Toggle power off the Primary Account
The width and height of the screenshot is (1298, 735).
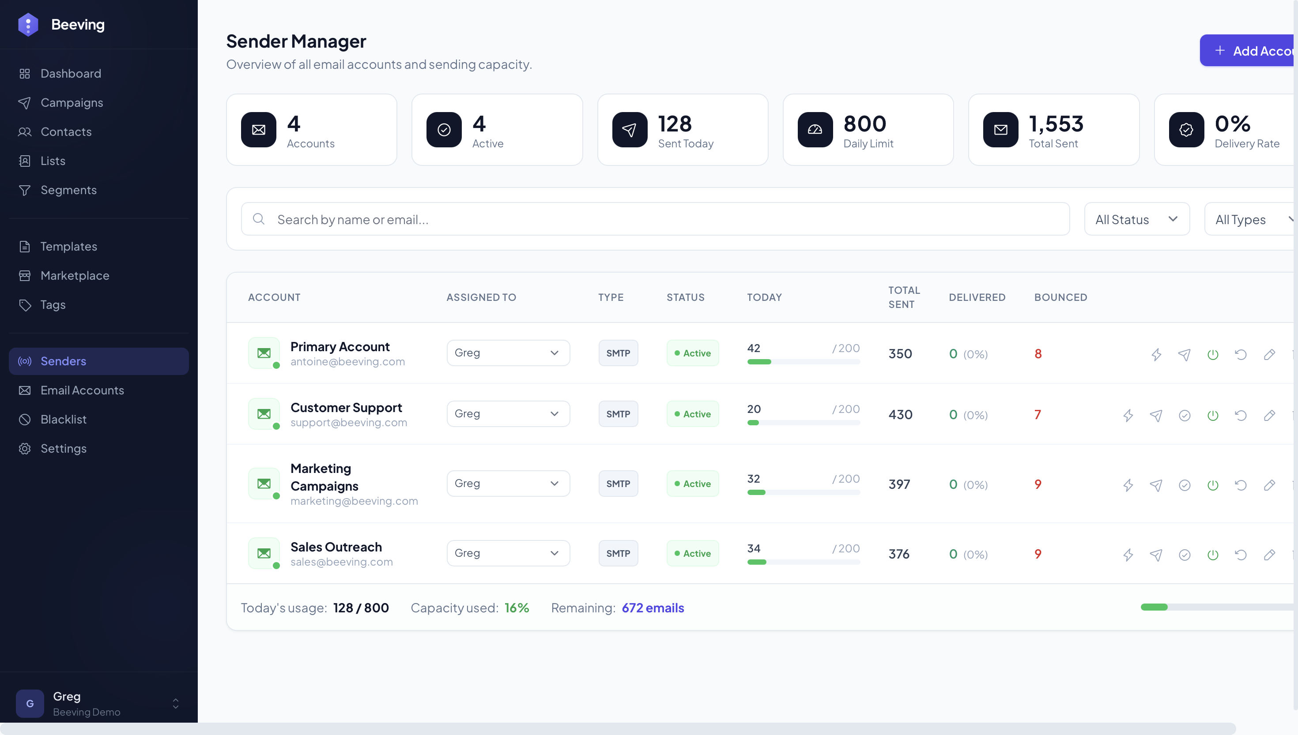click(1213, 354)
